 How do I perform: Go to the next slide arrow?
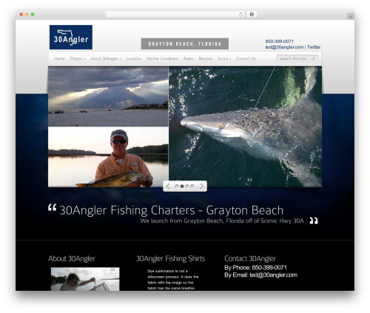point(202,186)
